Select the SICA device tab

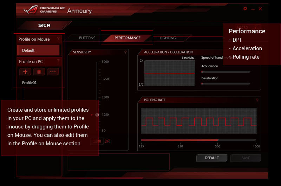45,25
